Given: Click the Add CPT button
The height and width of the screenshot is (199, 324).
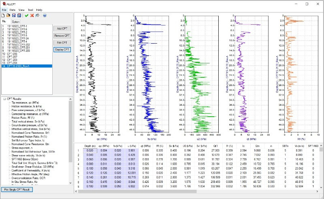Looking at the screenshot, I should pyautogui.click(x=62, y=29).
